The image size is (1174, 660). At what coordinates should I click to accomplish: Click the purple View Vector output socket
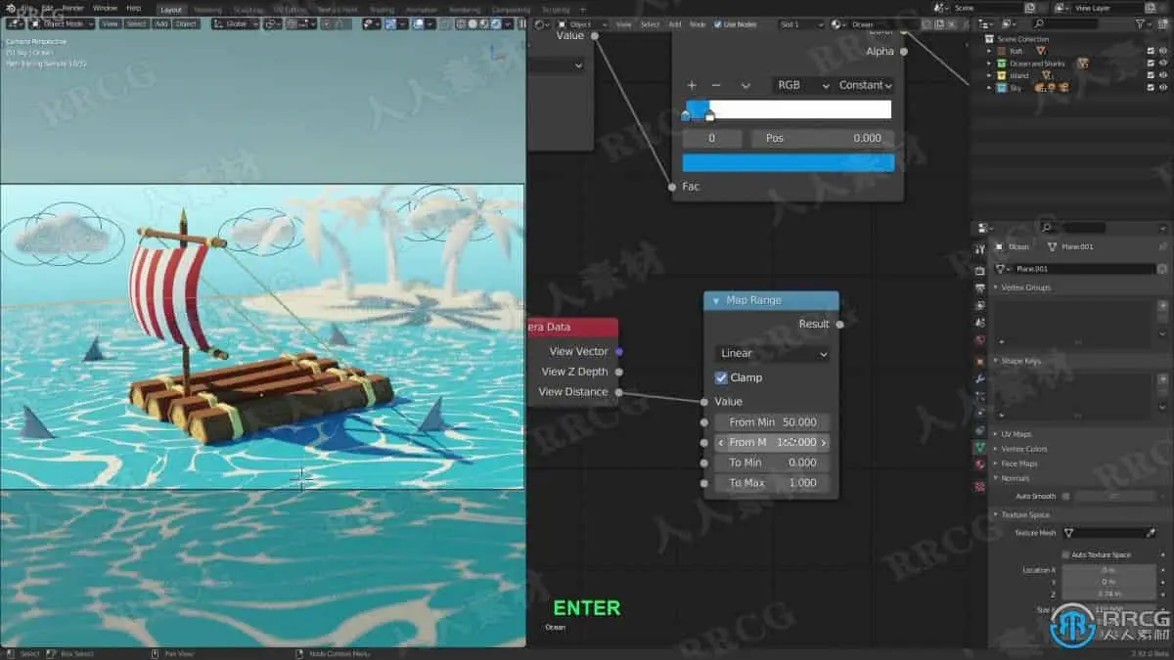[618, 351]
